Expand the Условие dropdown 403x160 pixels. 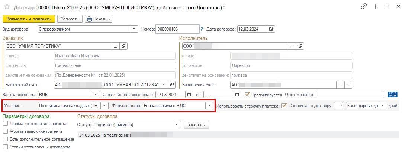point(104,105)
